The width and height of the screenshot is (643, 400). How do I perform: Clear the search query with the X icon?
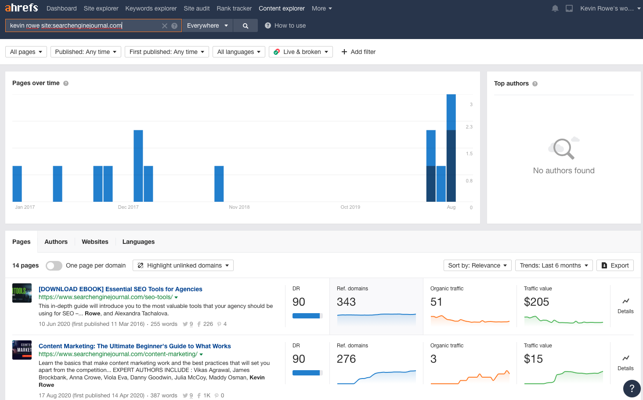165,26
